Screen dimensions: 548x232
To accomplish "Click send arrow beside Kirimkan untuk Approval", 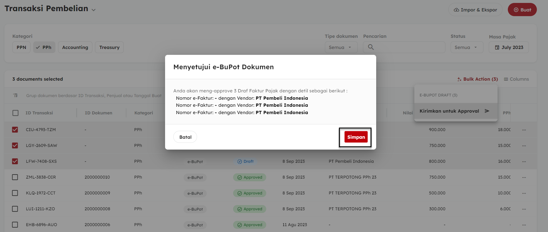I will (487, 111).
